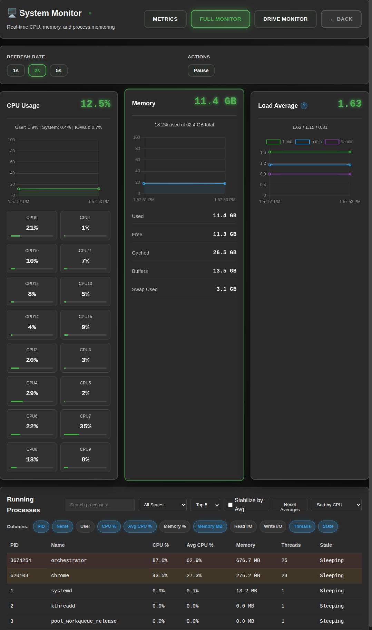Screen dimensions: 372x630
Task: Click the Avg CPU % table header
Action: pyautogui.click(x=200, y=545)
